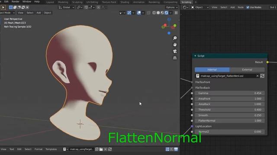Click the blue Z axis gizmo handle
This screenshot has width=277, height=155.
(x=169, y=19)
